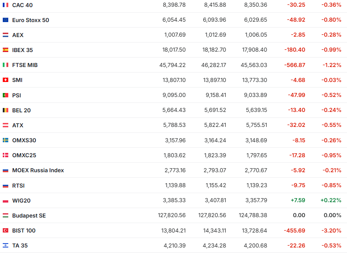Open the OMXC25 index link

click(x=24, y=155)
